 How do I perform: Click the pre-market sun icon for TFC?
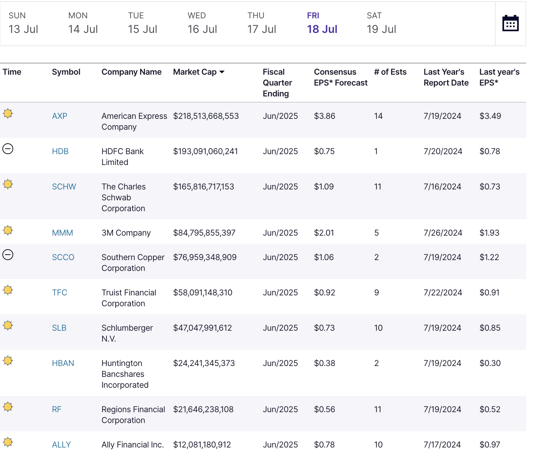click(x=8, y=290)
